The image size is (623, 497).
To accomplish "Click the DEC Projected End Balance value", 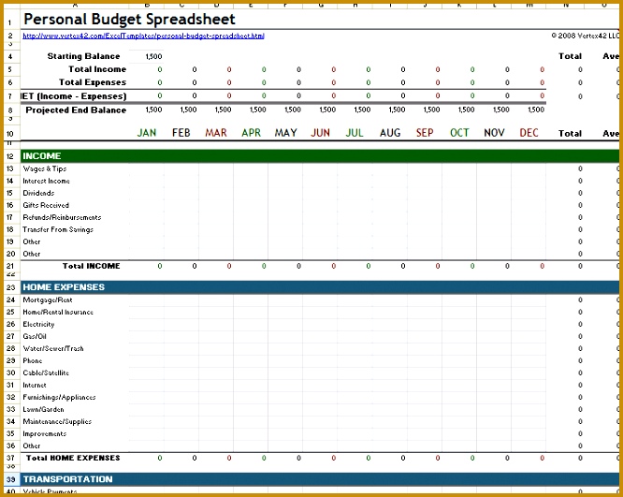I will (536, 110).
